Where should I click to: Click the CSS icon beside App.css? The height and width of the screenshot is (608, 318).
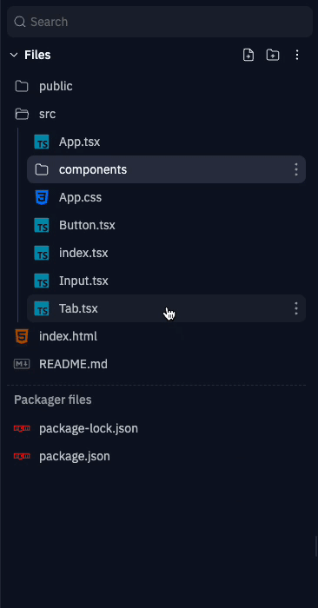click(42, 197)
